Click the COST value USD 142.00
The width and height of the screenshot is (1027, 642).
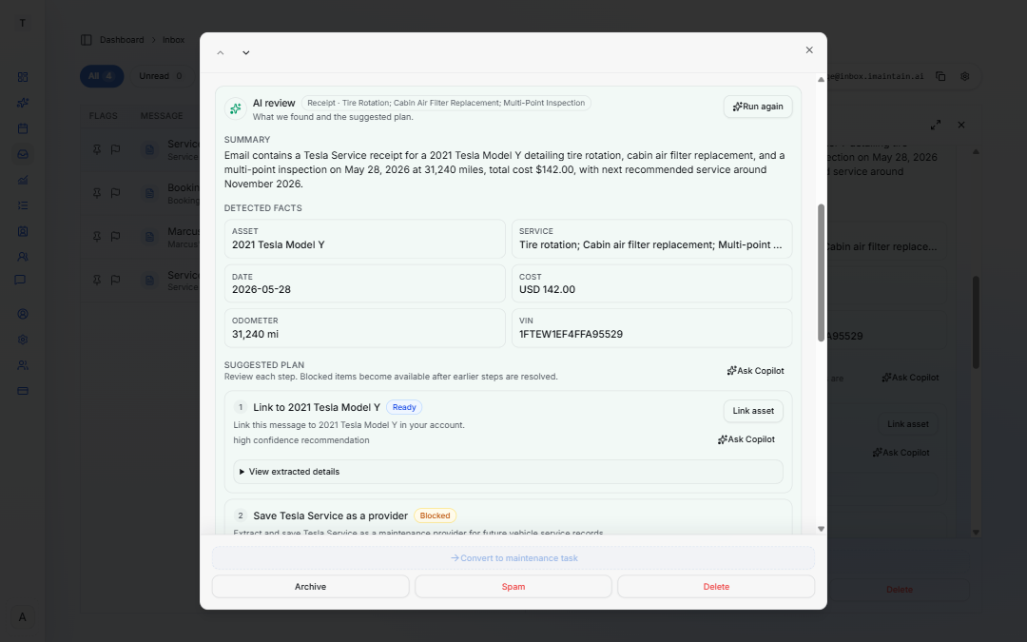pos(548,289)
